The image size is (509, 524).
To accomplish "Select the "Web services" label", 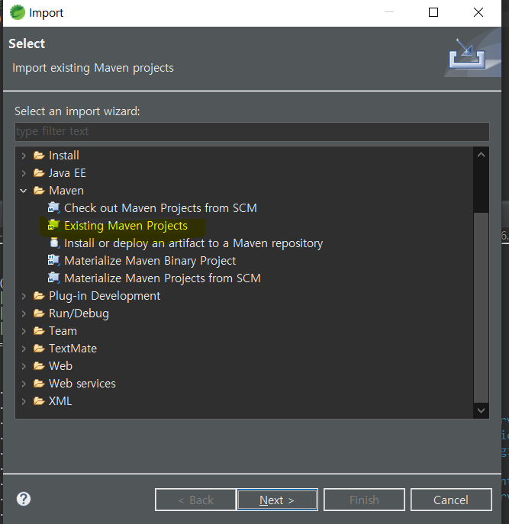I will coord(82,384).
